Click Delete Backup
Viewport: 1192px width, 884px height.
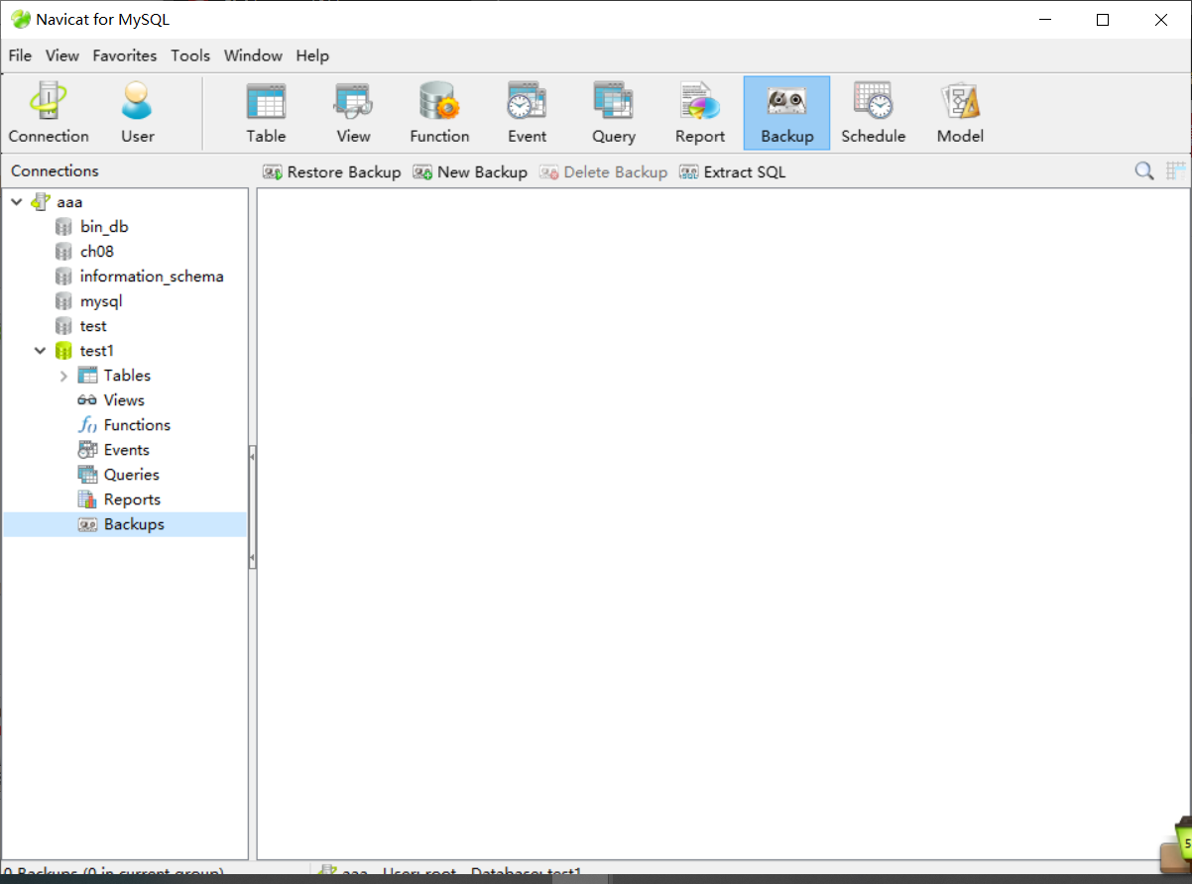point(603,172)
